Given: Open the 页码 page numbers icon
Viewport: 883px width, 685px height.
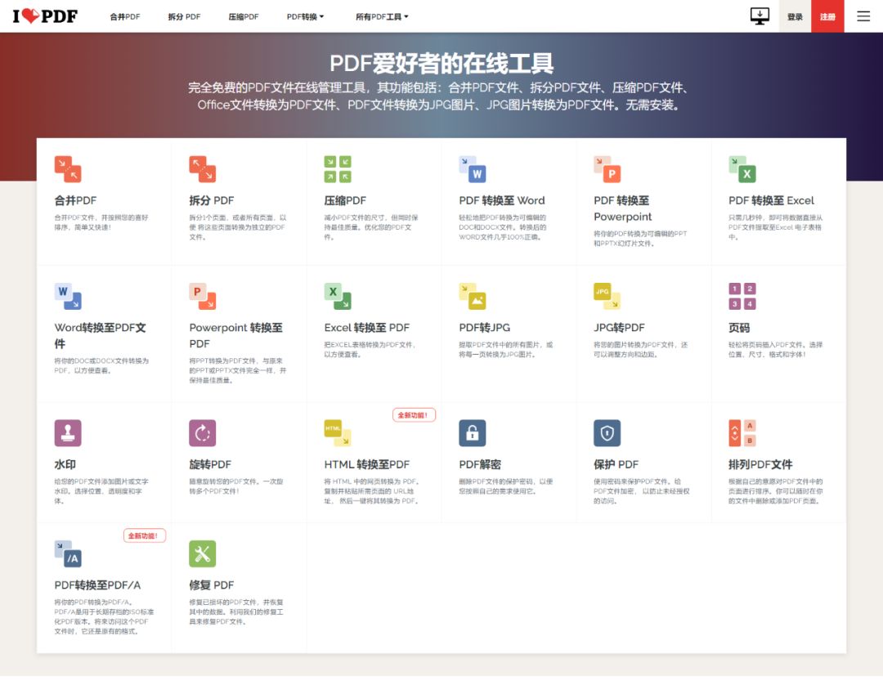Looking at the screenshot, I should coord(742,296).
